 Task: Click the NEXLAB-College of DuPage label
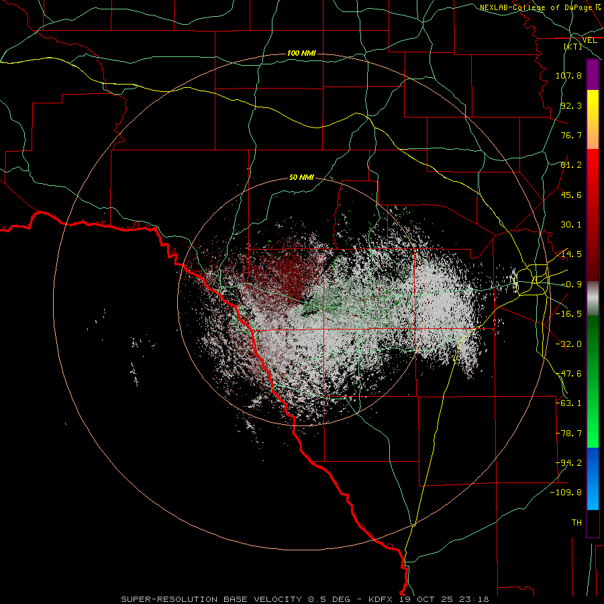[x=536, y=7]
